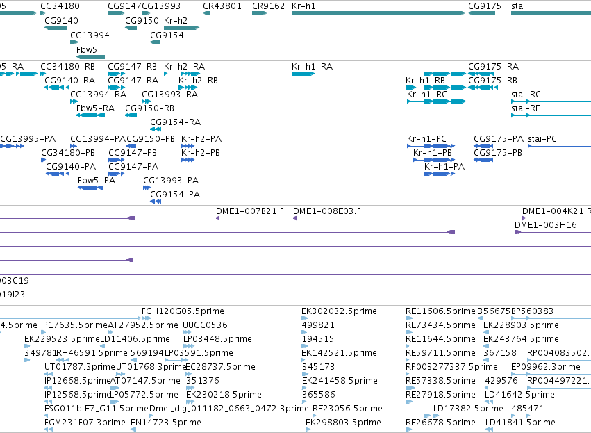Click the Kr-h1-RC transcript label

(x=427, y=95)
